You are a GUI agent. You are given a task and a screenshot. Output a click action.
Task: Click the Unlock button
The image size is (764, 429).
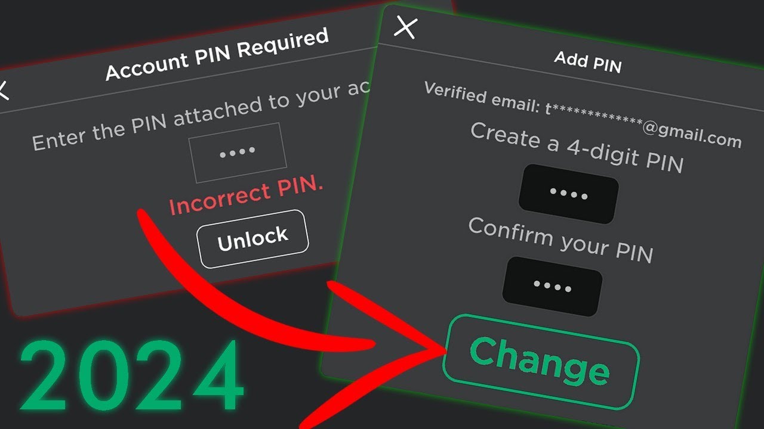click(x=252, y=239)
